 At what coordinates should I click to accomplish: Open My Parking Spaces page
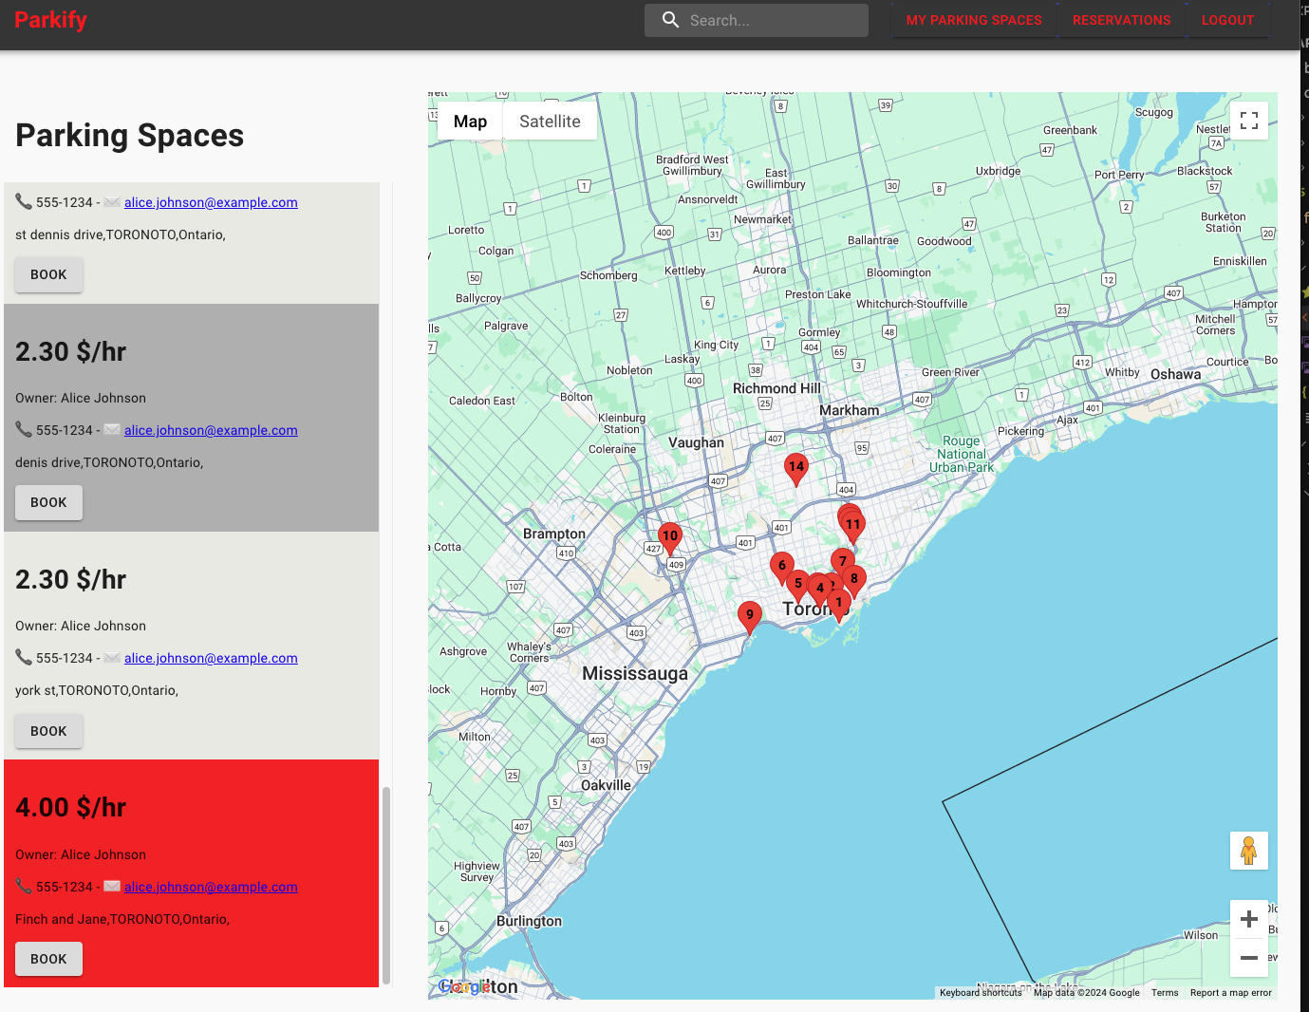(973, 20)
